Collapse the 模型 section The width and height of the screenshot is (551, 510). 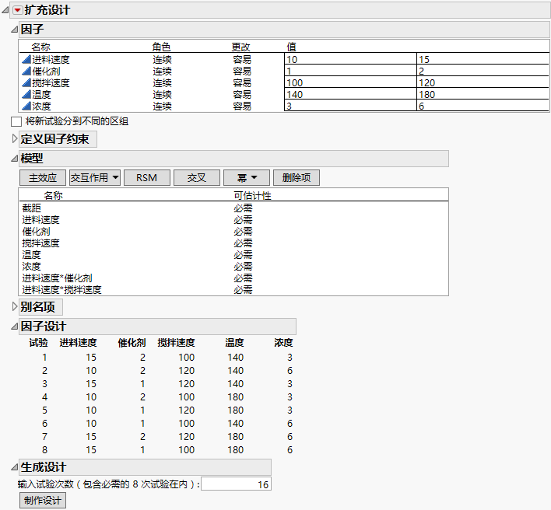(x=15, y=159)
